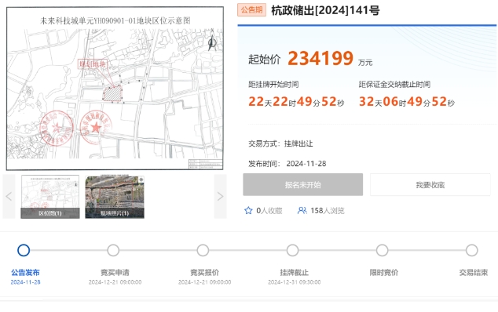This screenshot has height=312, width=498.
Task: Click the 交易结束 step label
Action: tap(473, 272)
